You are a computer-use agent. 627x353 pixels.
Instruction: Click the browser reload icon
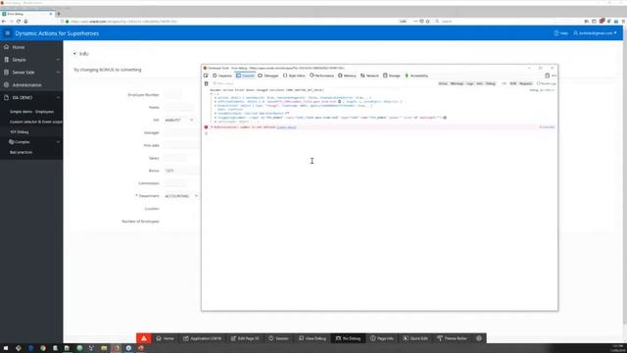click(x=19, y=22)
